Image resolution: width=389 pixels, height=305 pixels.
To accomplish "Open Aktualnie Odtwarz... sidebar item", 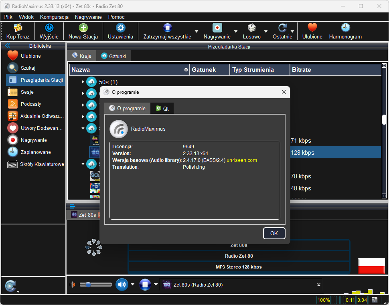I will (x=36, y=116).
